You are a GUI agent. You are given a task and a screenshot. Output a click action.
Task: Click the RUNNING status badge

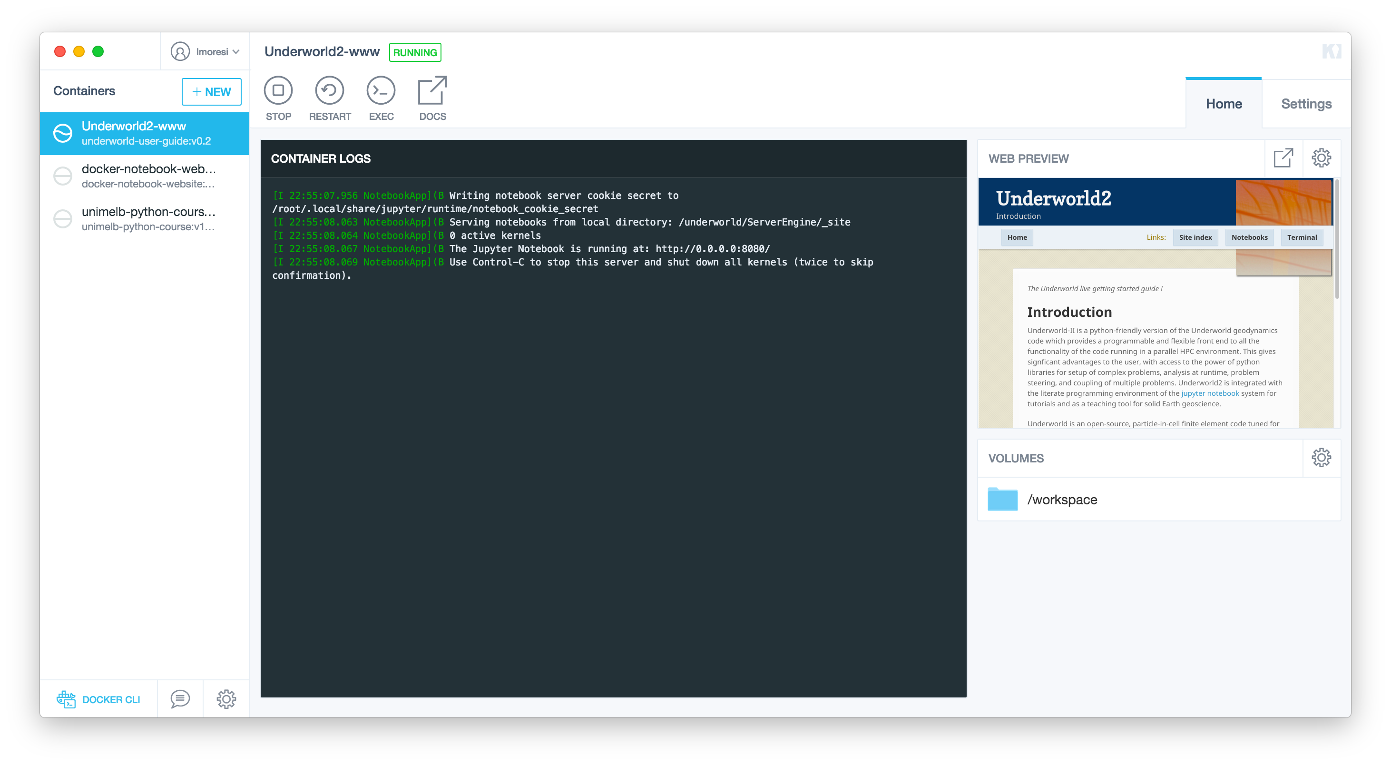[x=415, y=52]
